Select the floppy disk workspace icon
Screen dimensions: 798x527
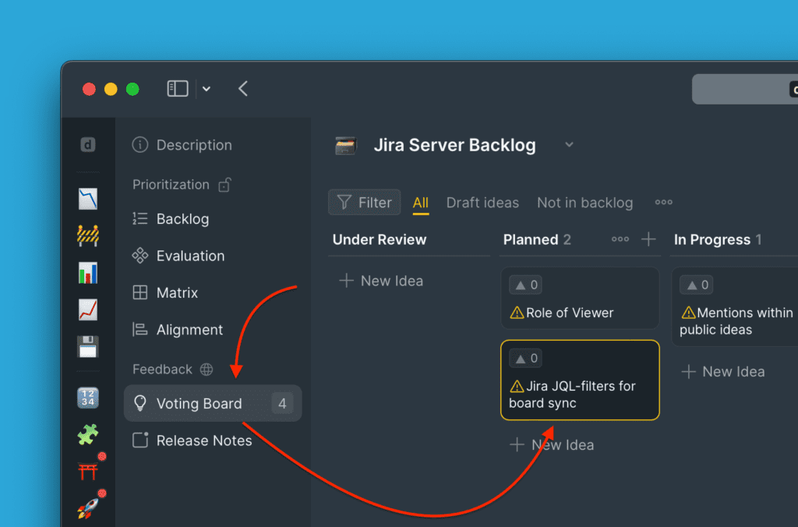click(x=88, y=346)
